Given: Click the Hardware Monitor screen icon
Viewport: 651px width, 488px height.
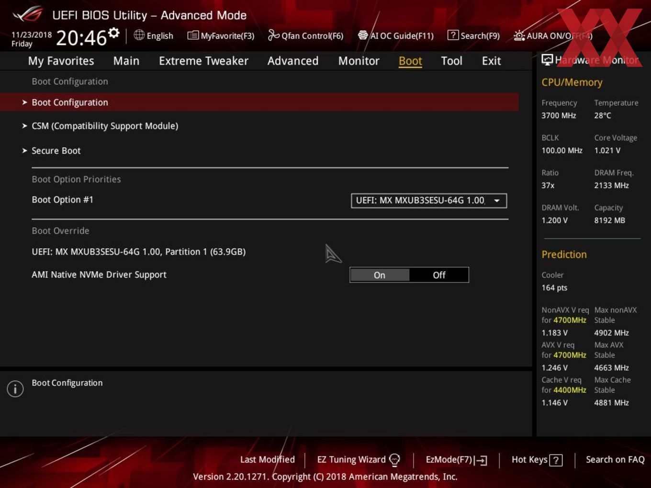Looking at the screenshot, I should click(547, 59).
